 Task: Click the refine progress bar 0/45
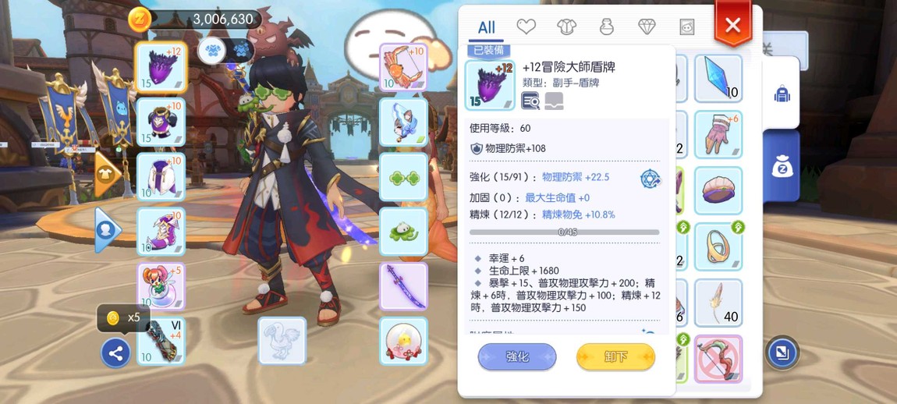565,232
